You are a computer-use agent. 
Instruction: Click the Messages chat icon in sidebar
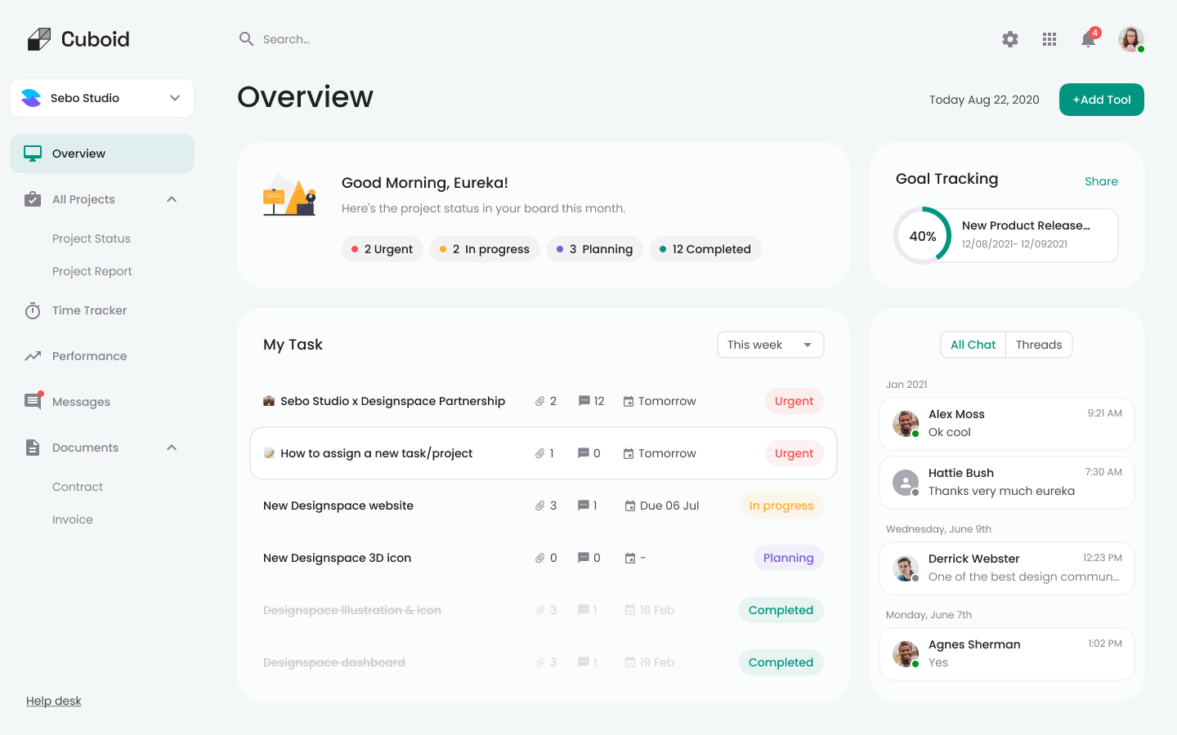[x=33, y=402]
